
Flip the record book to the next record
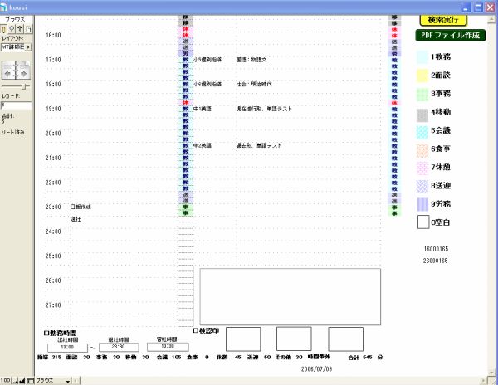(x=23, y=69)
